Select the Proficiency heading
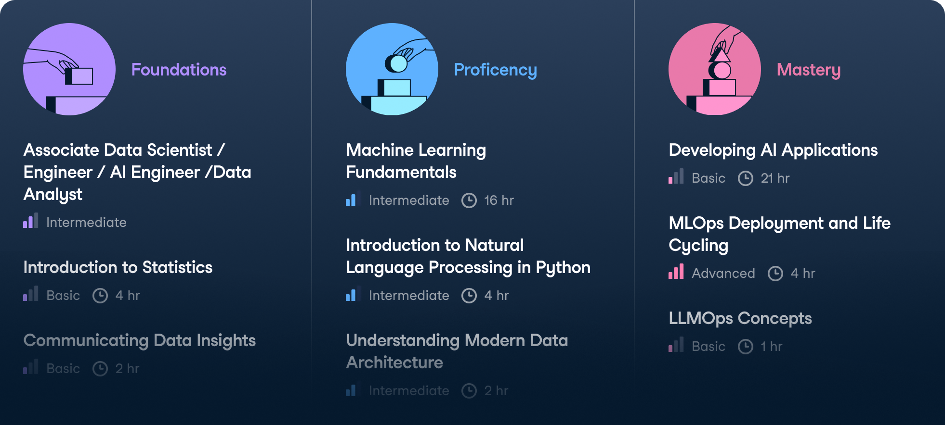 495,70
